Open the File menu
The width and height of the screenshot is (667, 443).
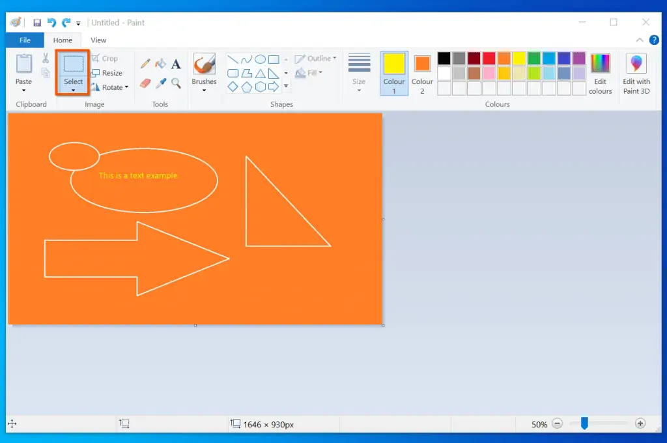tap(23, 40)
